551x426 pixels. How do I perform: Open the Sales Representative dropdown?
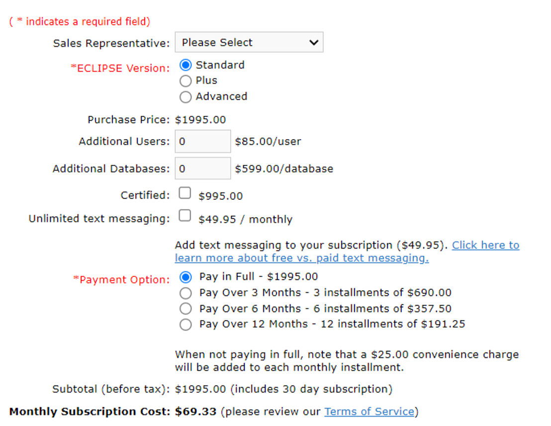pyautogui.click(x=249, y=42)
